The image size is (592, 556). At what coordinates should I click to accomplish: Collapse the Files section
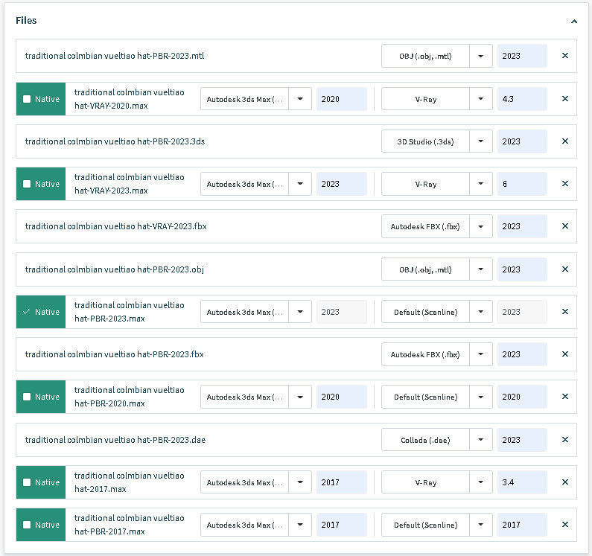tap(574, 22)
